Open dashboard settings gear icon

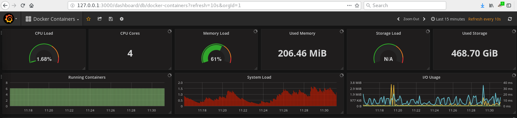point(122,19)
